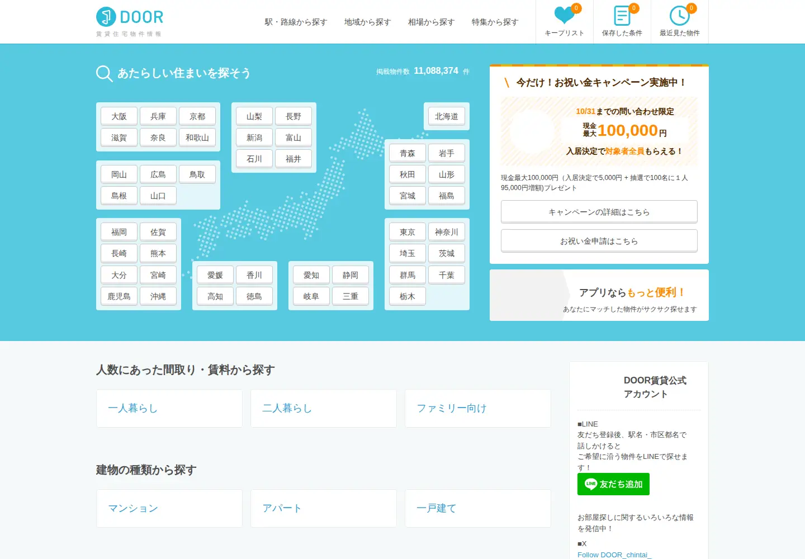Select 三重 prefecture

(x=351, y=296)
